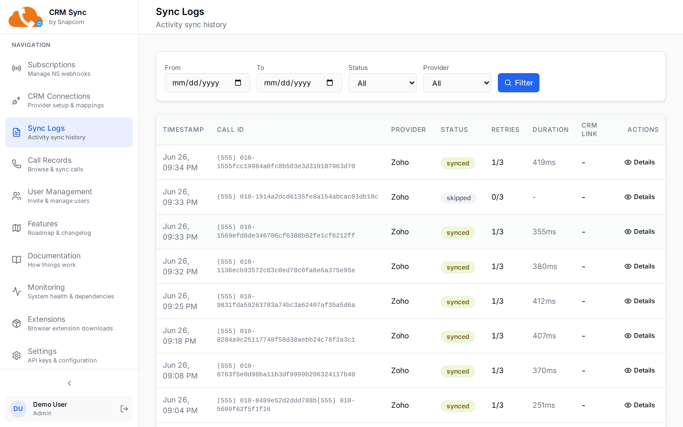Click the User Management people icon

pyautogui.click(x=16, y=196)
